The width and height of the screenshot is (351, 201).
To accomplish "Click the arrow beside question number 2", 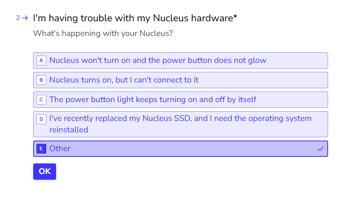I will 25,18.
